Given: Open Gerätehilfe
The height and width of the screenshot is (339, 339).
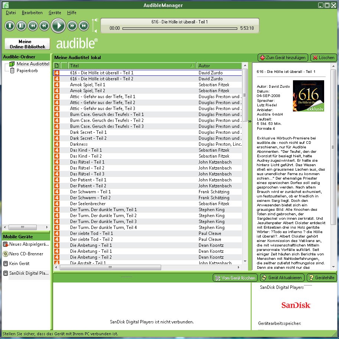Looking at the screenshot, I should tap(322, 278).
